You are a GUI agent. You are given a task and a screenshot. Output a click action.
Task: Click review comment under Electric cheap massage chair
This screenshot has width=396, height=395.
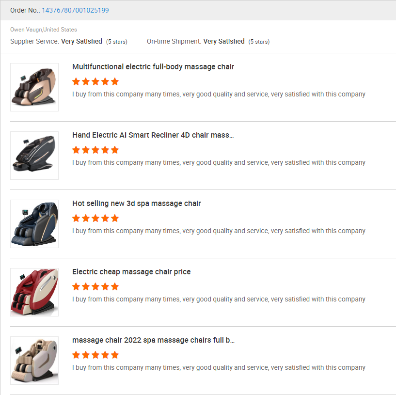[x=219, y=300]
